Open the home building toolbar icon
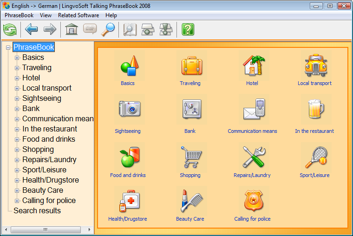The height and width of the screenshot is (236, 353). tap(72, 29)
